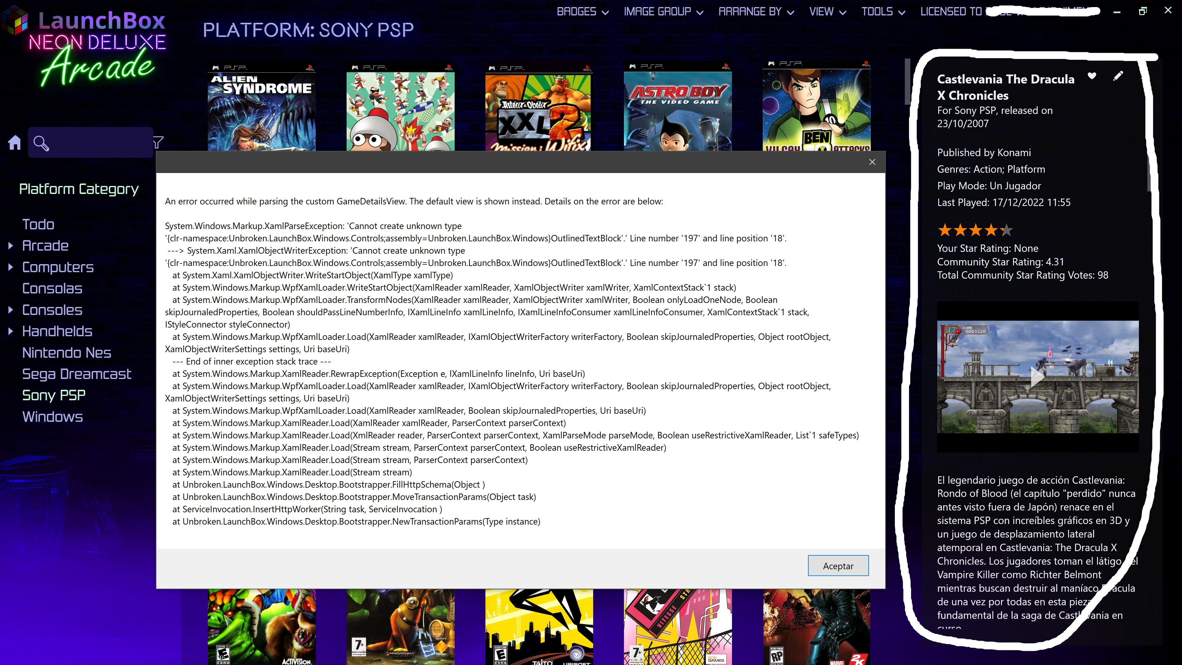Select Arcade in platform list
This screenshot has width=1182, height=665.
pos(46,246)
